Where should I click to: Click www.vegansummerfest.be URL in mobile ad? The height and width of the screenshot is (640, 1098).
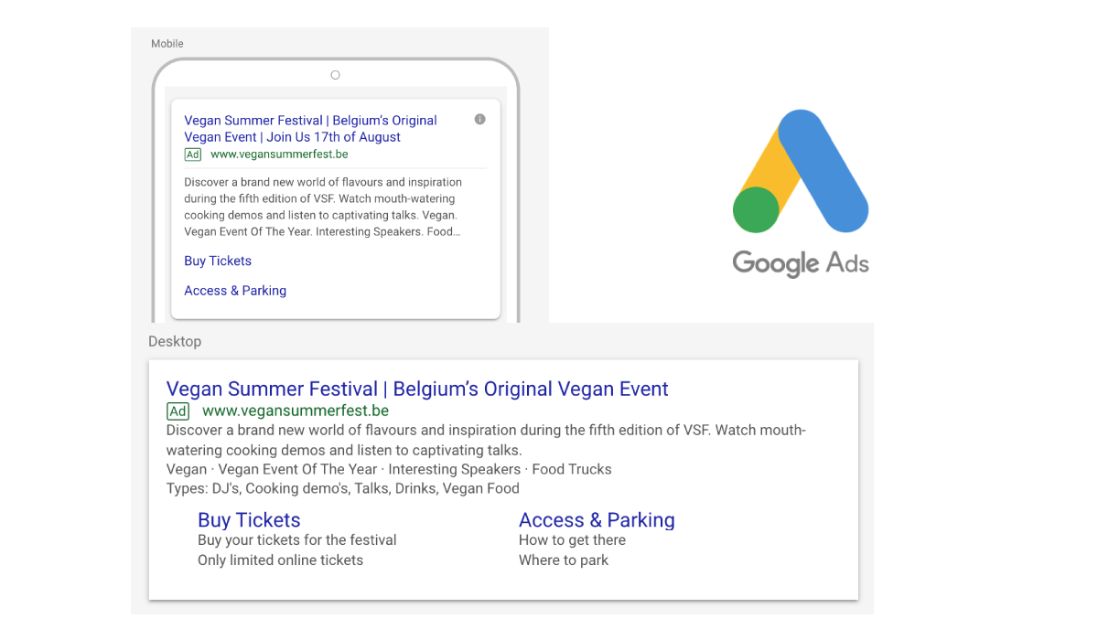279,155
